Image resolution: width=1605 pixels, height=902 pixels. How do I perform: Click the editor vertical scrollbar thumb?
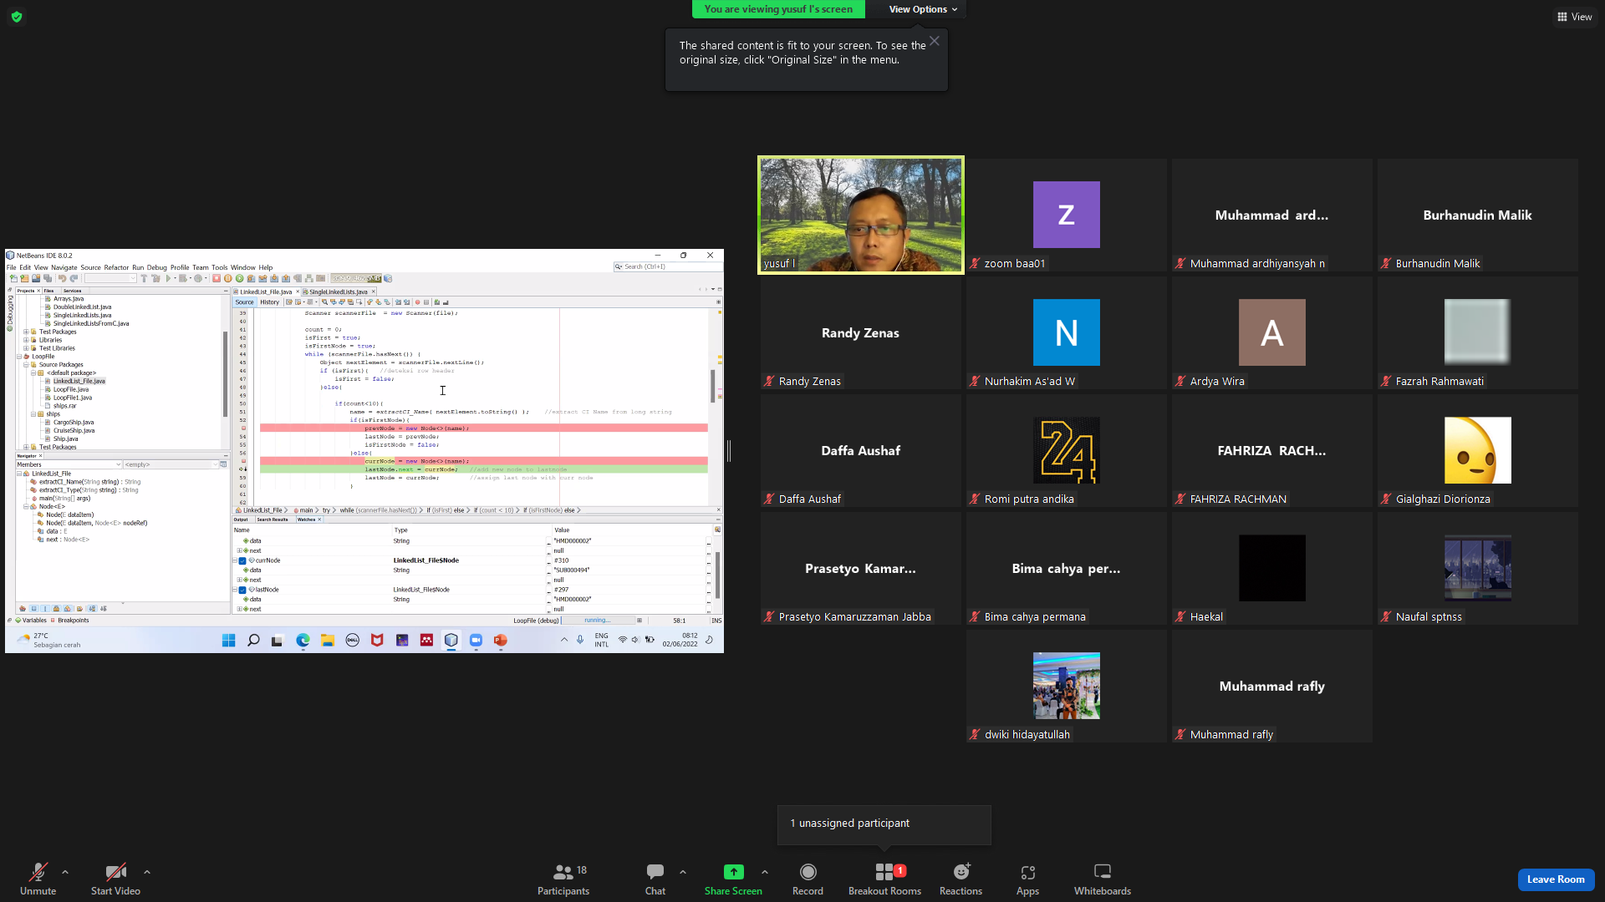pyautogui.click(x=713, y=385)
